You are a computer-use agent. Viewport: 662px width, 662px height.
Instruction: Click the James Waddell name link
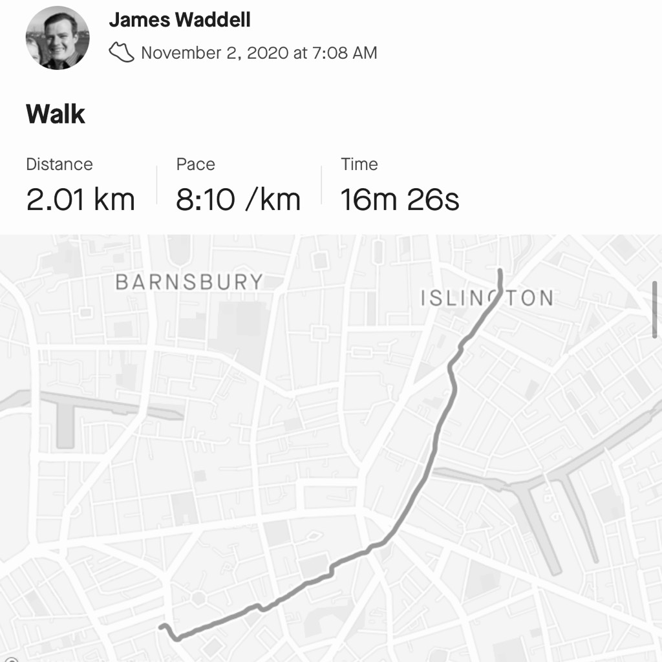coord(180,20)
